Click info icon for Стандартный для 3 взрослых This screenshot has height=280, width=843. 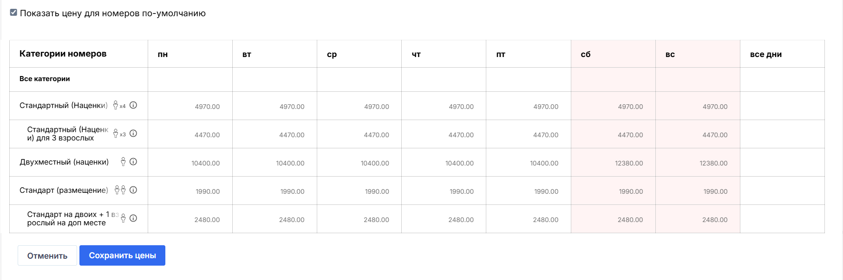point(133,134)
